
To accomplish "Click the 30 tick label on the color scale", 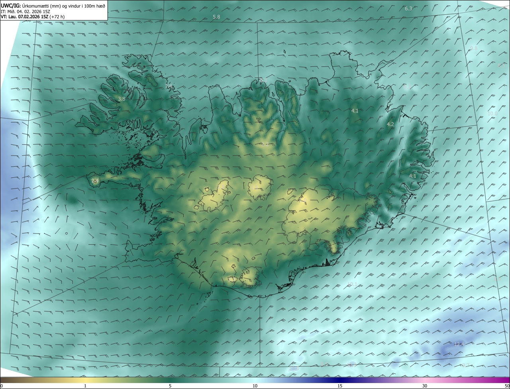I will point(425,386).
